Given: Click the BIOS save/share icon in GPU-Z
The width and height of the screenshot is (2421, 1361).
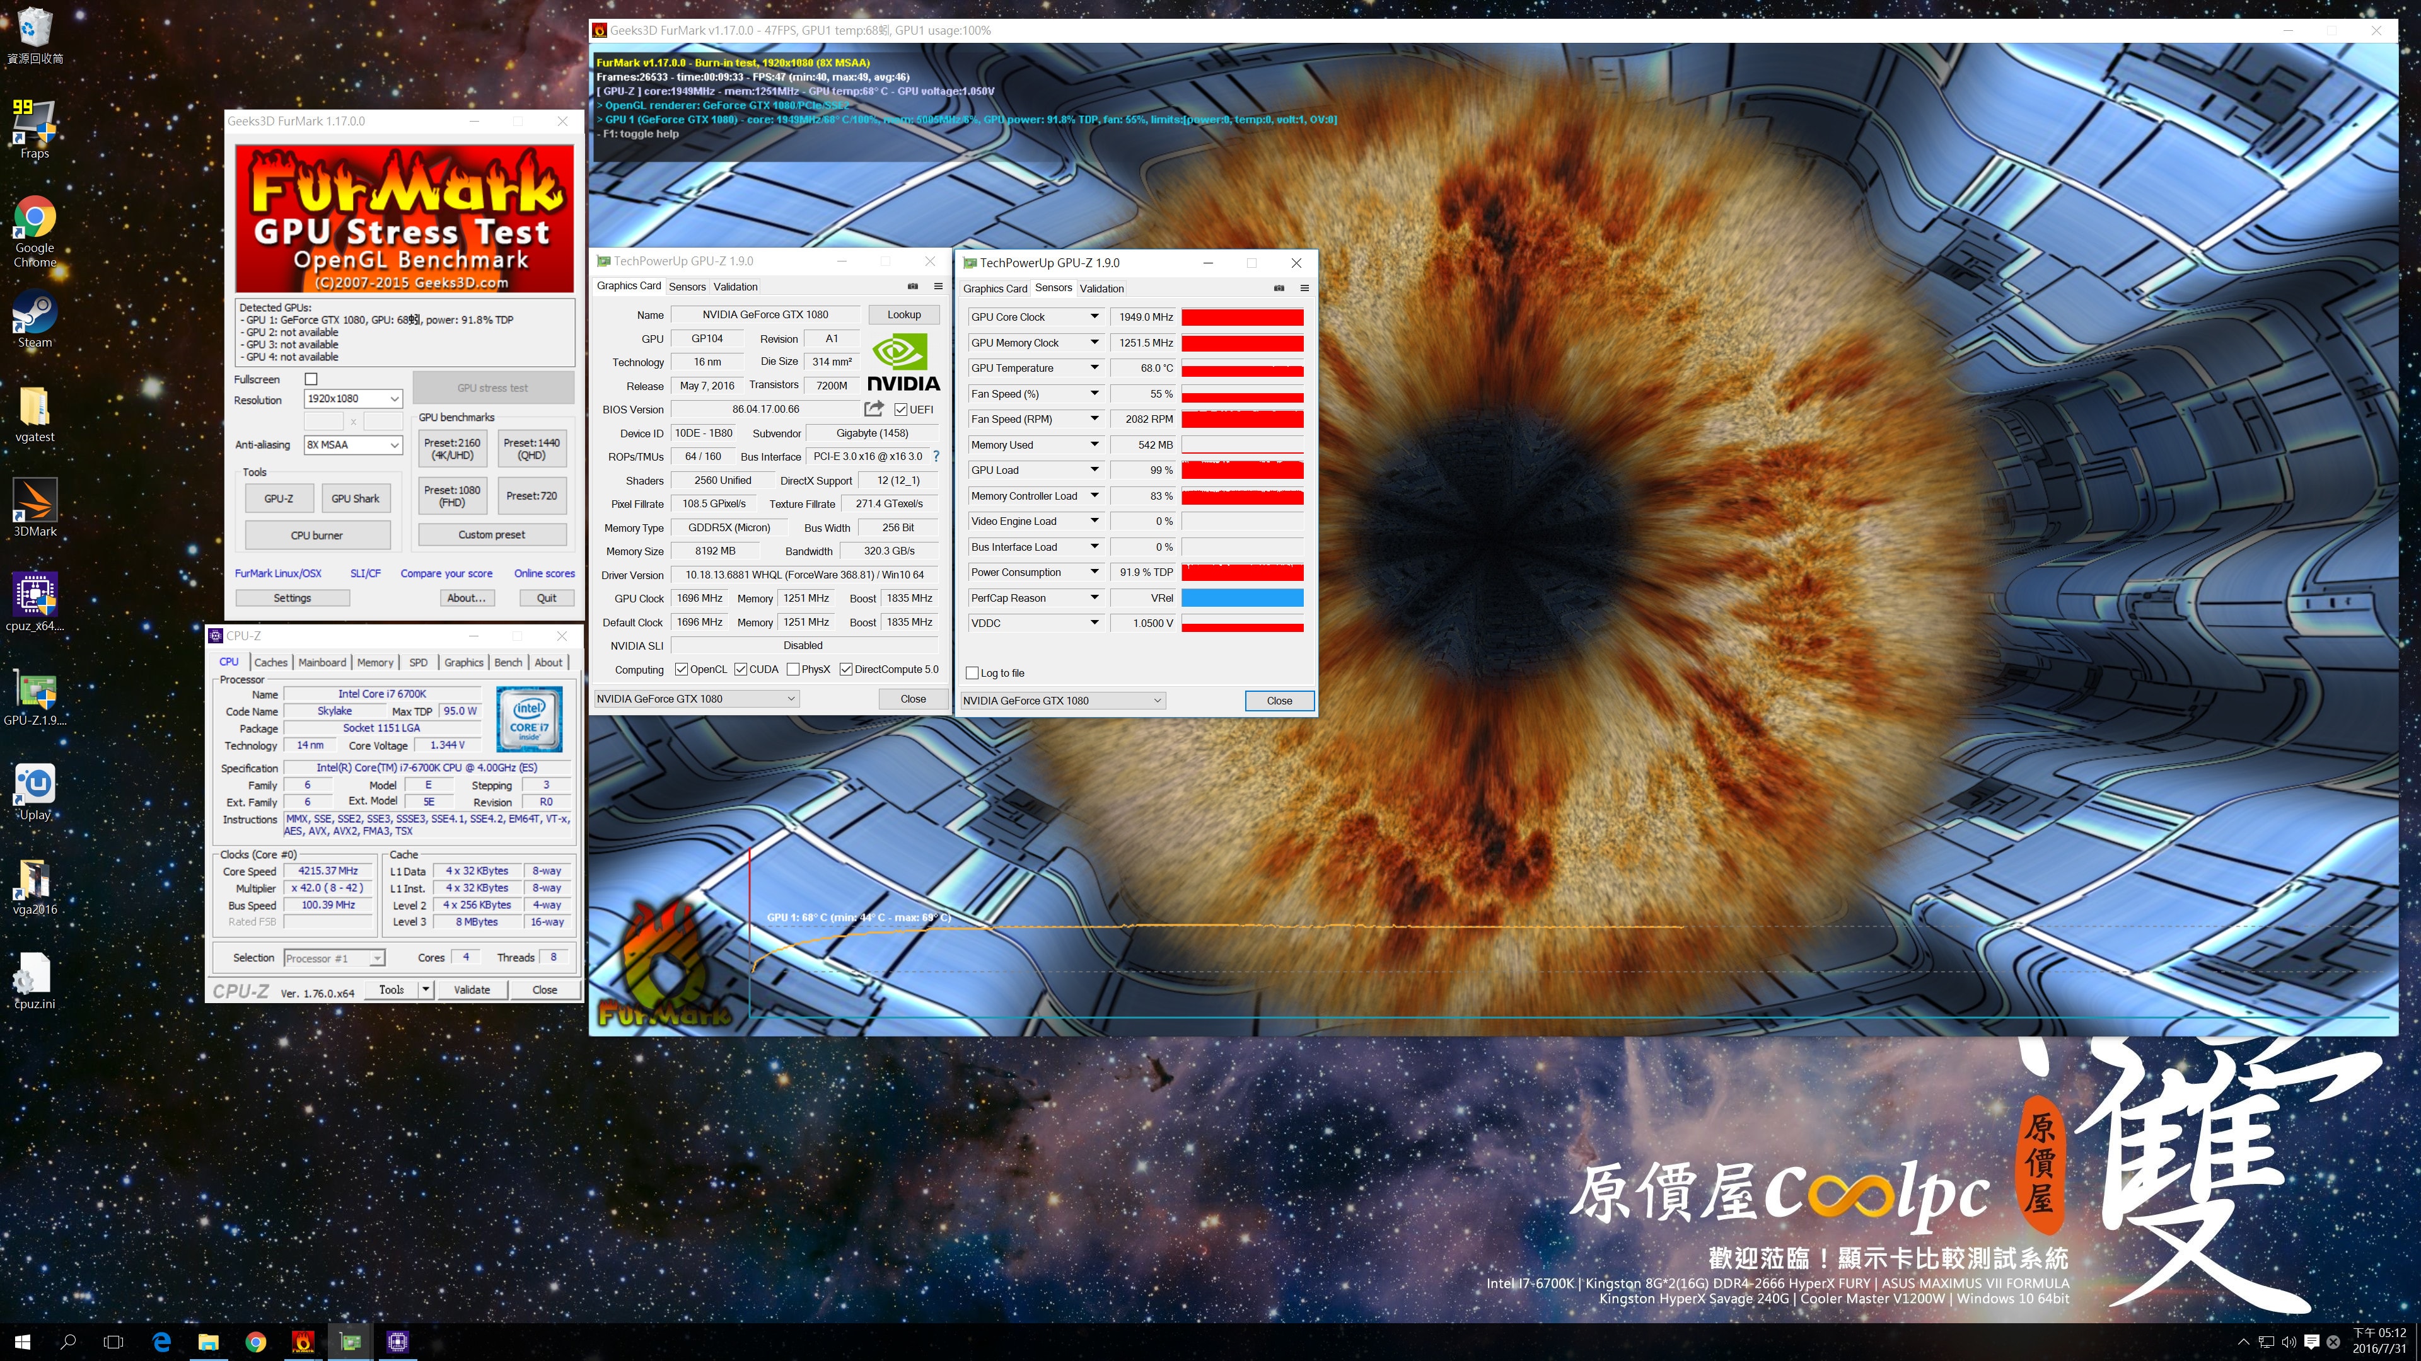Looking at the screenshot, I should point(874,408).
